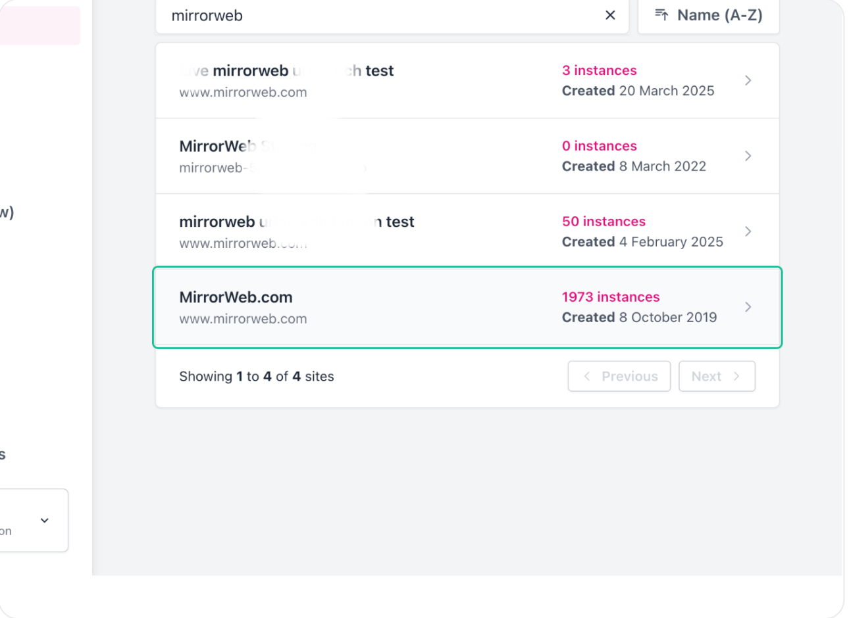Go to the Previous page
This screenshot has height=618, width=849.
point(619,376)
